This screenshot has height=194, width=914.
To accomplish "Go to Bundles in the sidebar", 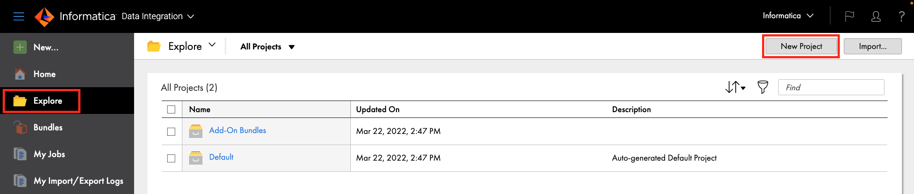I will 48,128.
